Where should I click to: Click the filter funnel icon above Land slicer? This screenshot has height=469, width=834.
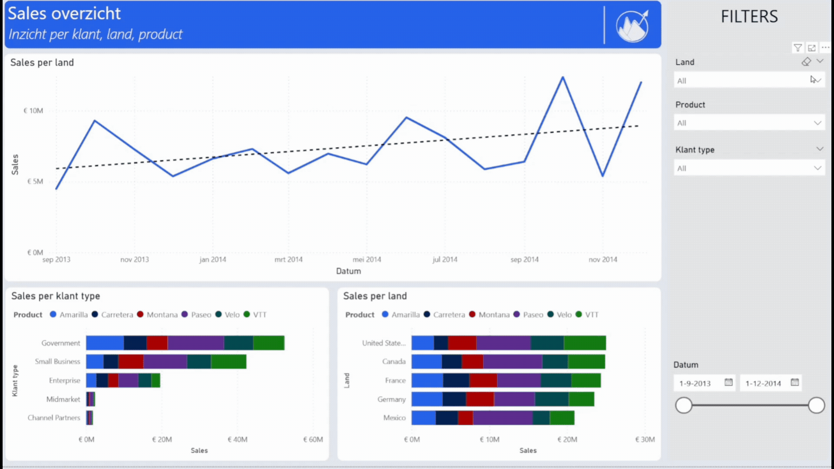click(x=798, y=48)
